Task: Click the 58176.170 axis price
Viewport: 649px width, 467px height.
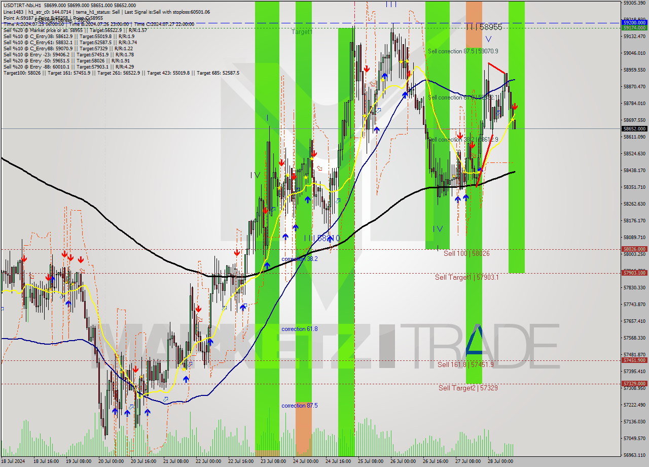Action: 634,220
